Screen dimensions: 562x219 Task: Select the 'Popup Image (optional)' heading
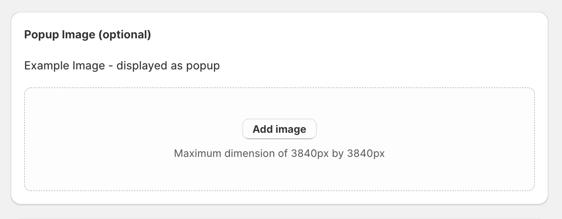point(87,35)
